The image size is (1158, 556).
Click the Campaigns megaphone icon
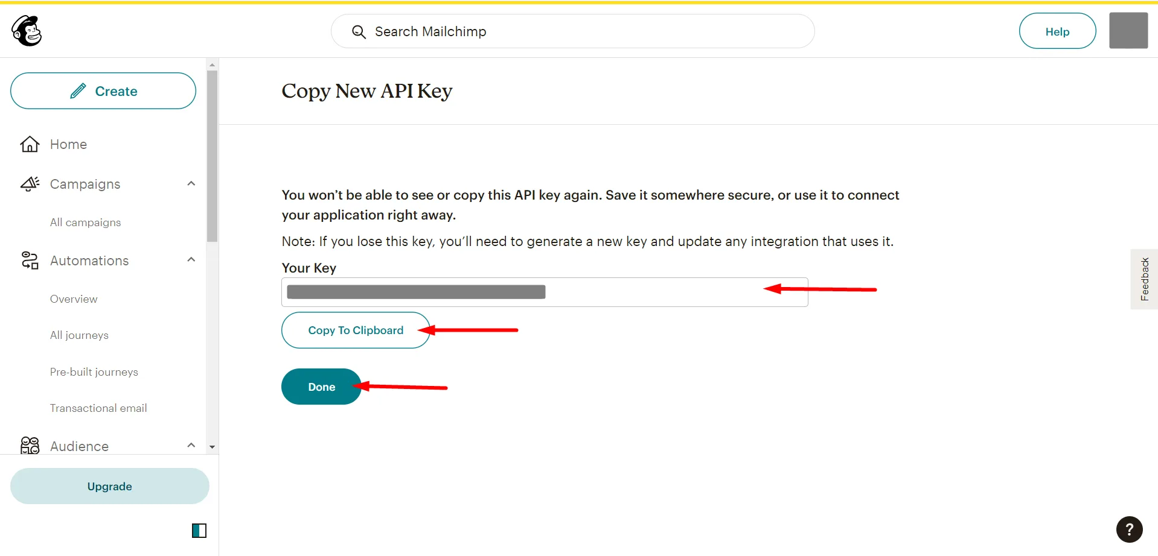(x=30, y=184)
